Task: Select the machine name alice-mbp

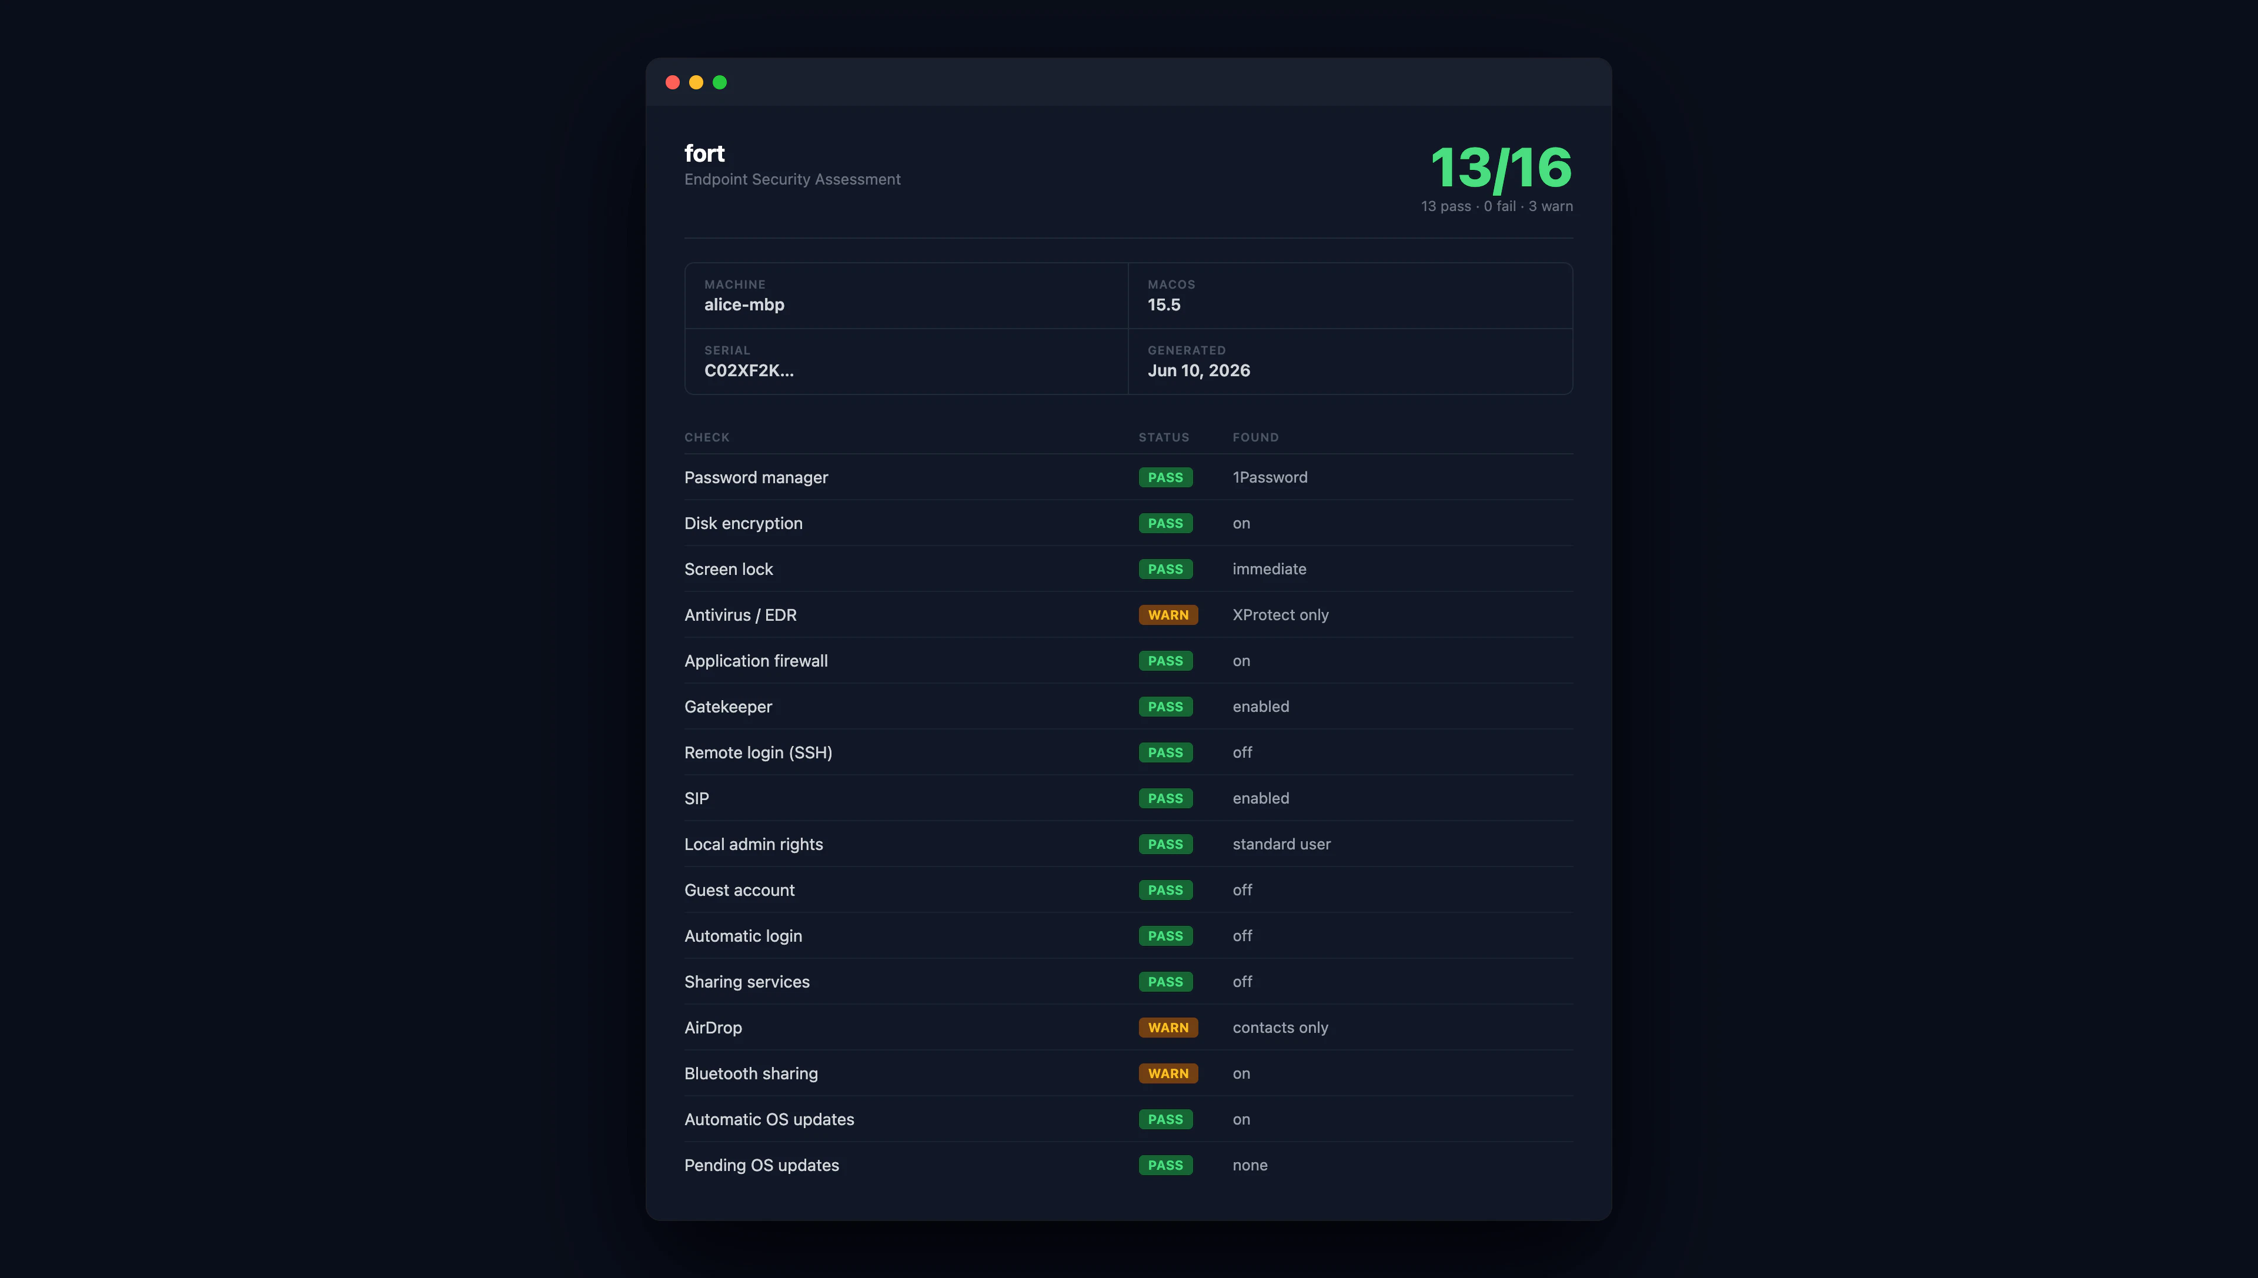Action: point(744,305)
